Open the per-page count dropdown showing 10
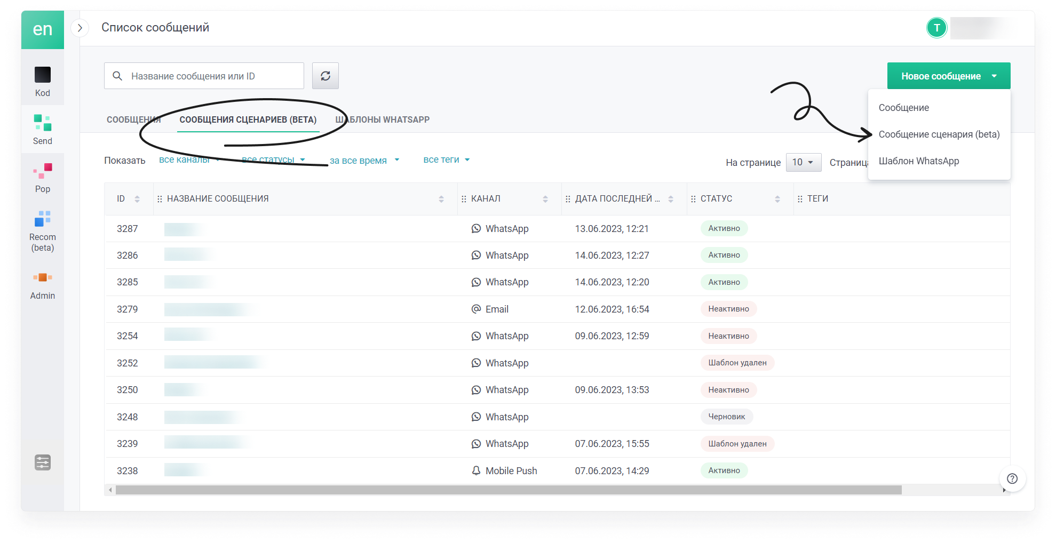 click(x=803, y=162)
